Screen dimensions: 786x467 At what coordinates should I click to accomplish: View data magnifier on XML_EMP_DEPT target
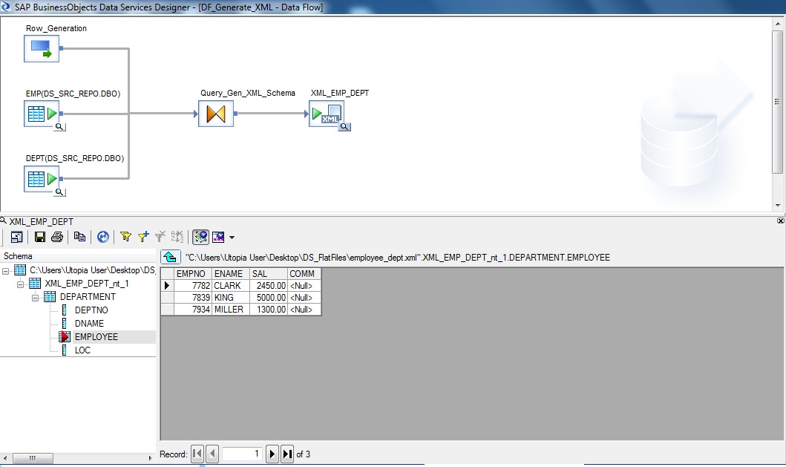tap(344, 127)
